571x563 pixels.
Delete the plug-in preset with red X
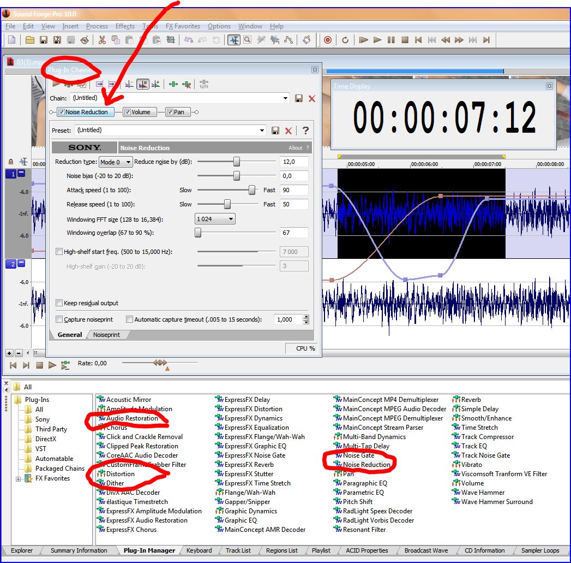point(288,131)
